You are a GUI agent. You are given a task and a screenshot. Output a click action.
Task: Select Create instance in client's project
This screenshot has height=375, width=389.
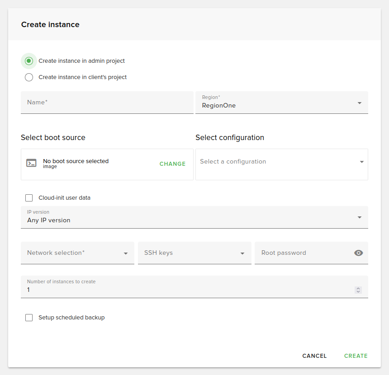pyautogui.click(x=29, y=77)
